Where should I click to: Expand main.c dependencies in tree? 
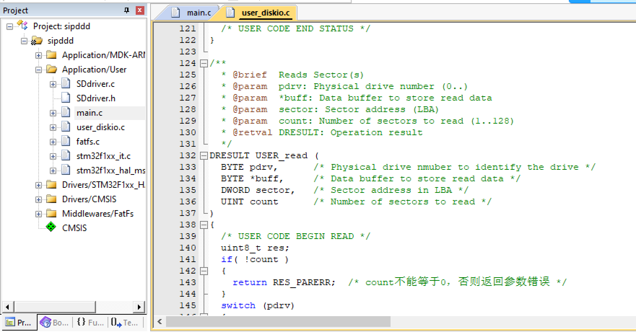[x=53, y=113]
